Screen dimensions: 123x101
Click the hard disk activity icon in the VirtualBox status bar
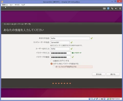(89, 99)
